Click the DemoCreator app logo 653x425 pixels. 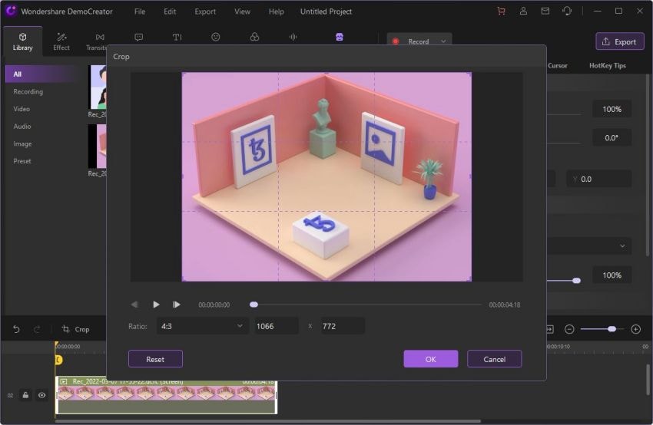point(11,11)
